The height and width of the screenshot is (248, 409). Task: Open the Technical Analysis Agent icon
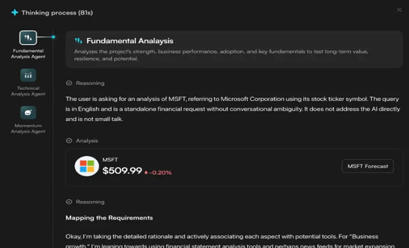pyautogui.click(x=28, y=75)
